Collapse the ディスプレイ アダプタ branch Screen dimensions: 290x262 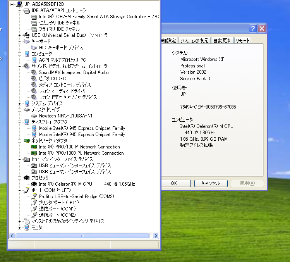point(19,122)
